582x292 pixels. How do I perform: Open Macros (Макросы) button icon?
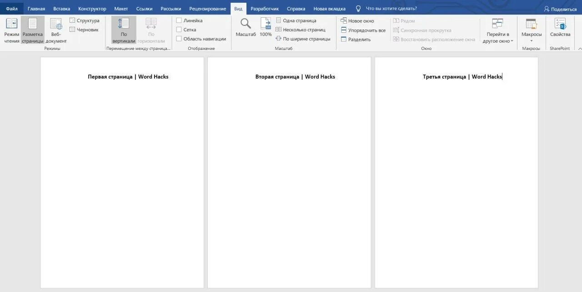click(531, 24)
